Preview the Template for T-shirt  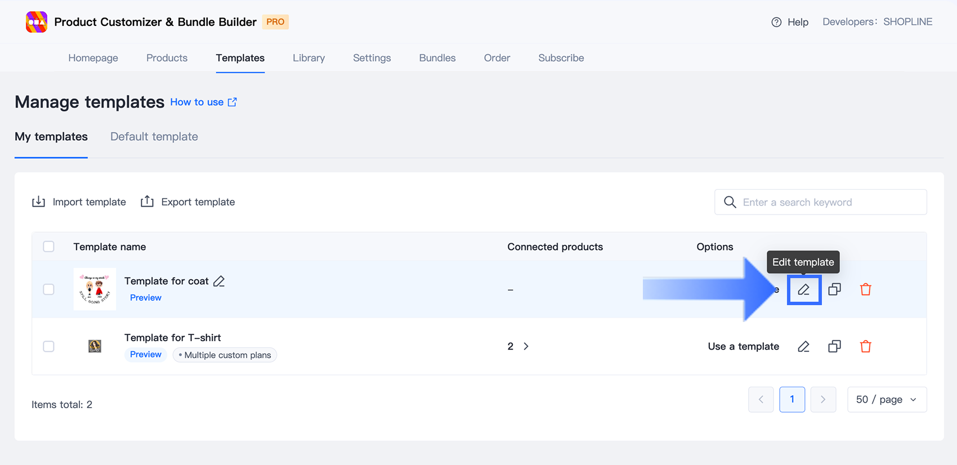click(146, 355)
